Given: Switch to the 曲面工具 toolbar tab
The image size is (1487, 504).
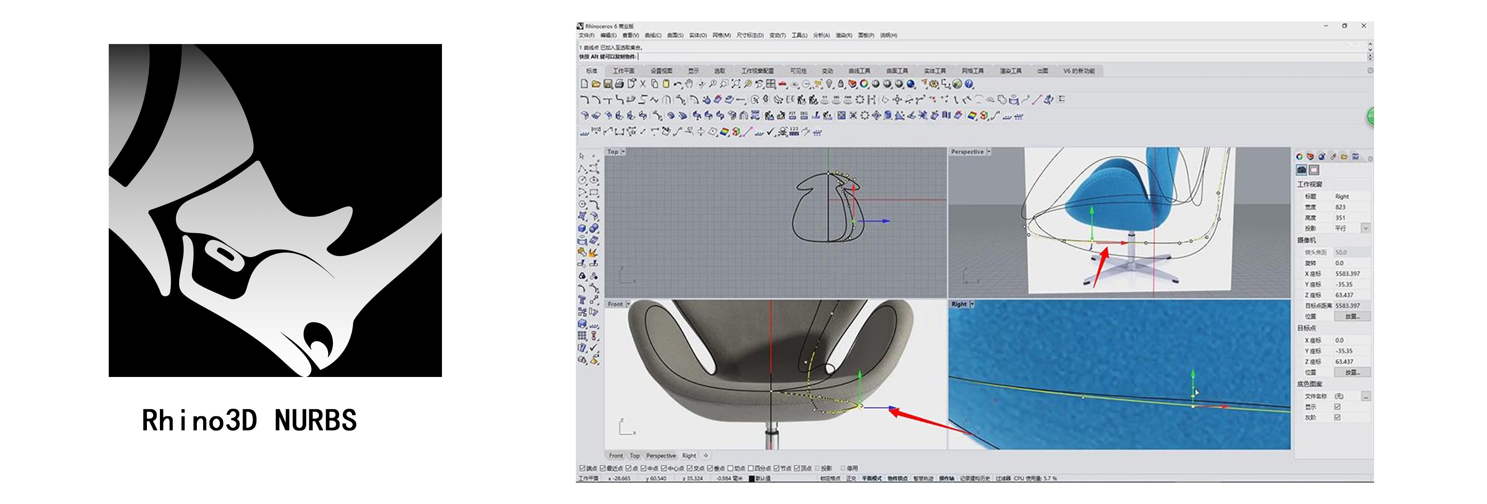Looking at the screenshot, I should 896,71.
